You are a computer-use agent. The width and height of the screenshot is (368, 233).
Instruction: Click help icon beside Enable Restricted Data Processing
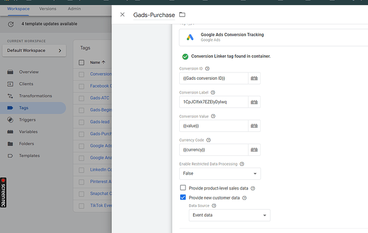click(x=242, y=164)
